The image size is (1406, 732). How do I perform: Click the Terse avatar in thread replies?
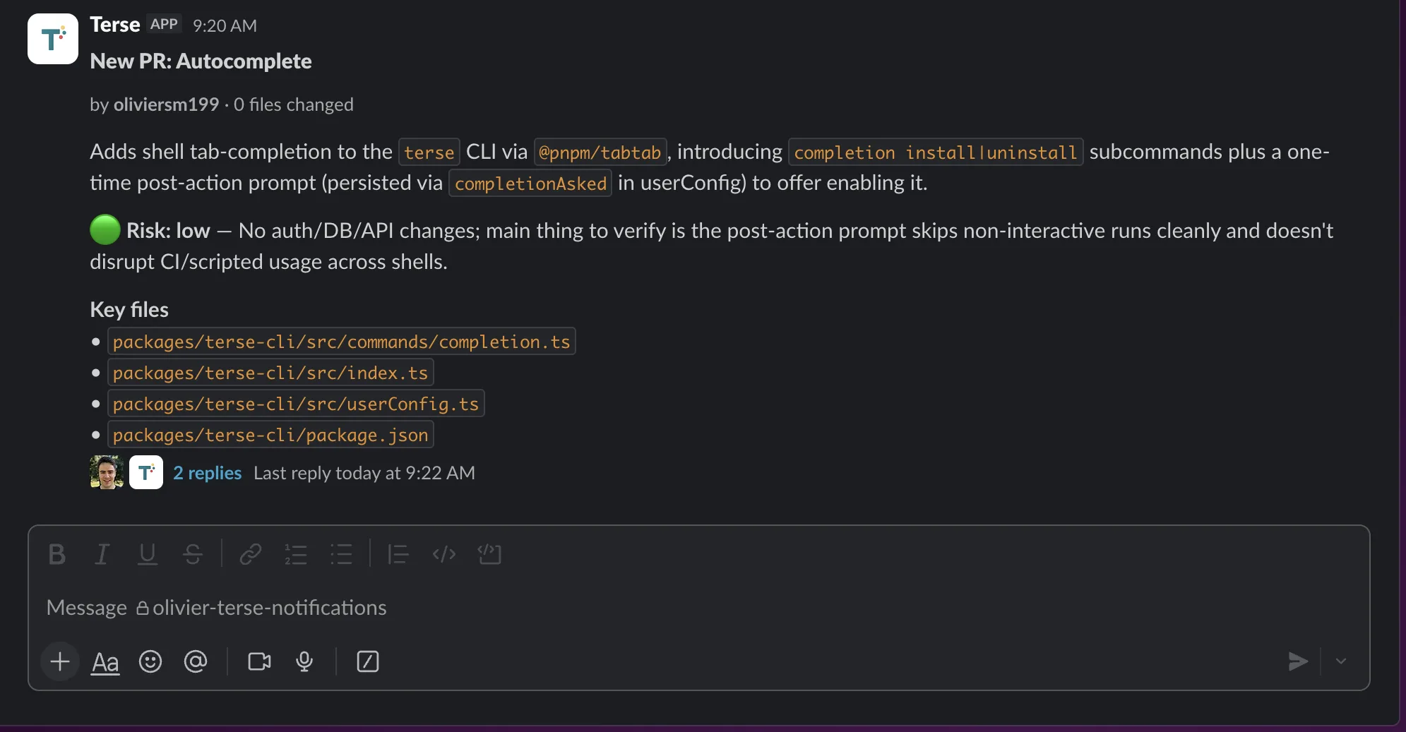pos(146,472)
